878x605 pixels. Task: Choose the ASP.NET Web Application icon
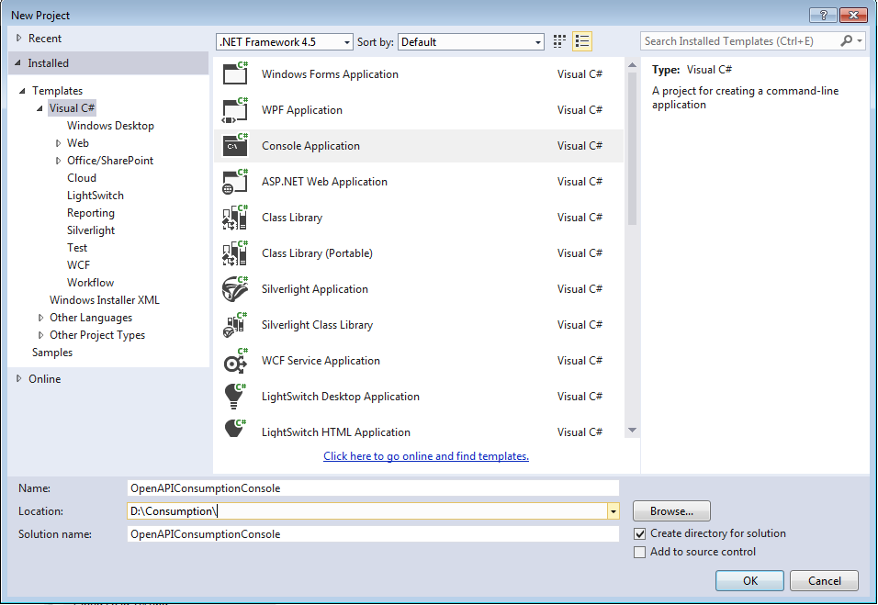pyautogui.click(x=235, y=182)
